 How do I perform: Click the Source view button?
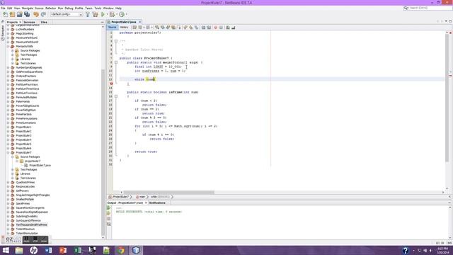[x=112, y=28]
